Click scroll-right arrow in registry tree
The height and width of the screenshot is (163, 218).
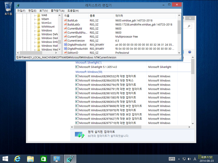coord(56,53)
